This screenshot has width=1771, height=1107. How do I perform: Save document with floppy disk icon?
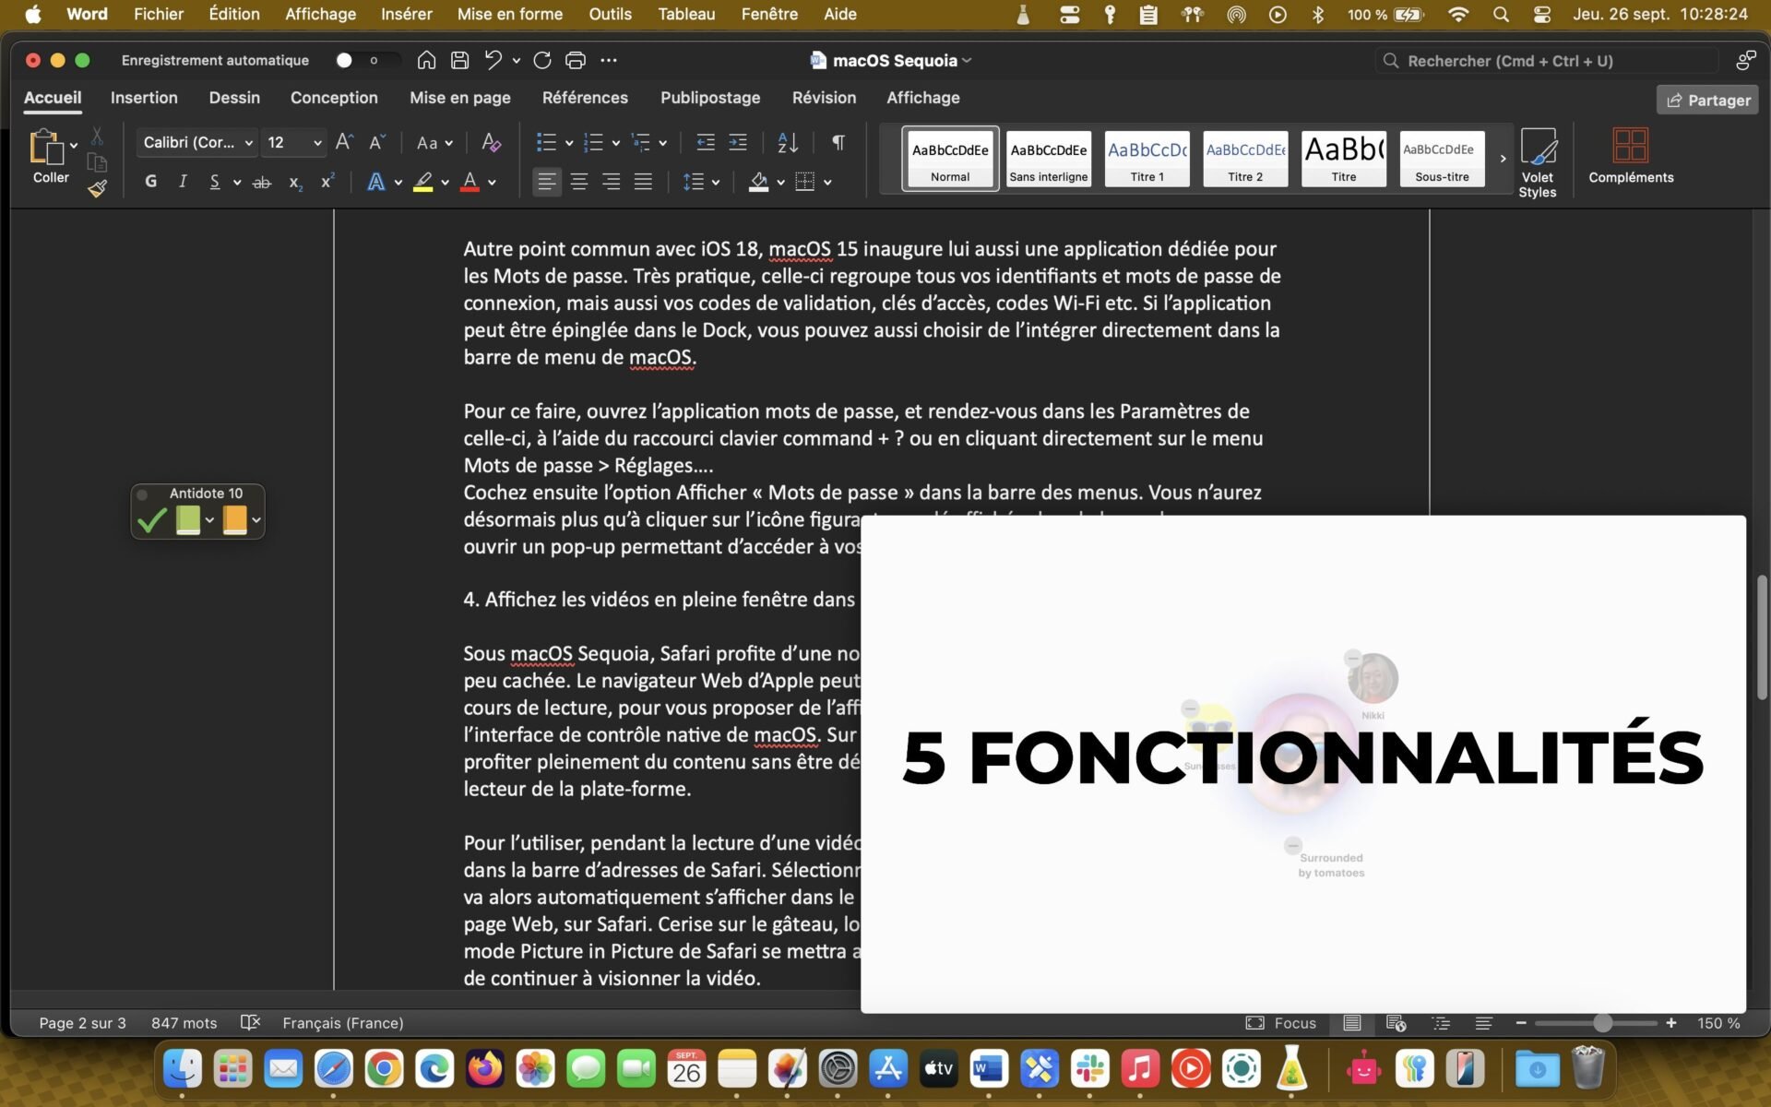pyautogui.click(x=459, y=60)
